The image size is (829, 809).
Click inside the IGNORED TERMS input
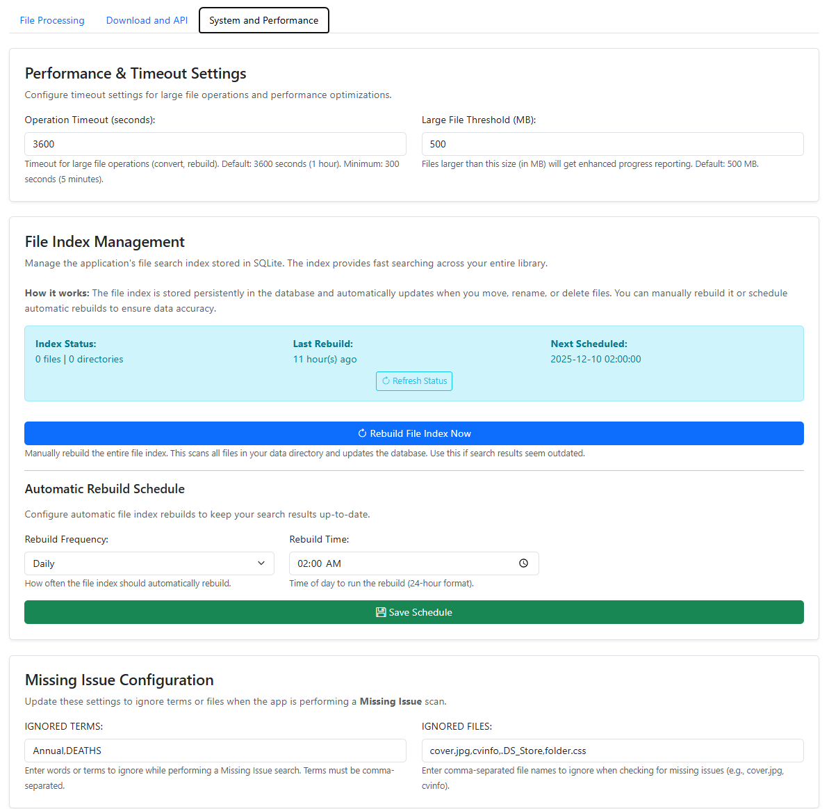click(x=215, y=751)
